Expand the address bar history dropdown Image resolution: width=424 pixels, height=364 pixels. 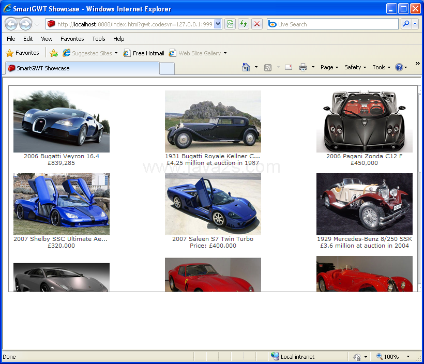click(218, 24)
